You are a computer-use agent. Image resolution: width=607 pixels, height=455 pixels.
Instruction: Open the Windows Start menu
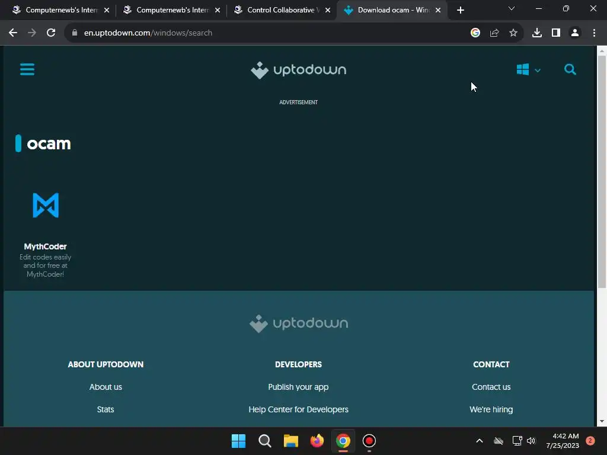(238, 441)
